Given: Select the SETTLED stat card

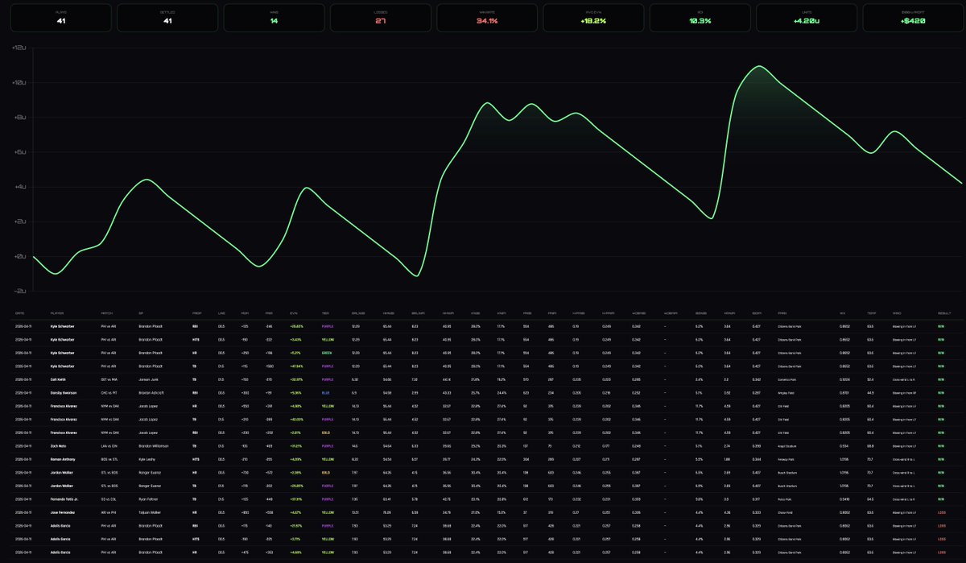Looking at the screenshot, I should pyautogui.click(x=167, y=18).
